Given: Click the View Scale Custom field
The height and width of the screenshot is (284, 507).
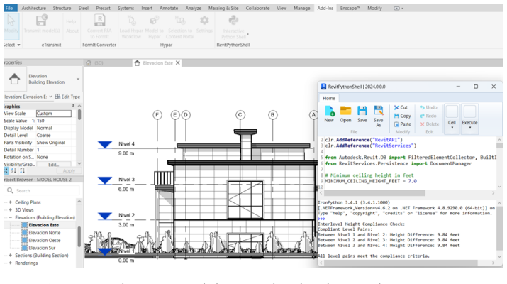Looking at the screenshot, I should pos(54,114).
